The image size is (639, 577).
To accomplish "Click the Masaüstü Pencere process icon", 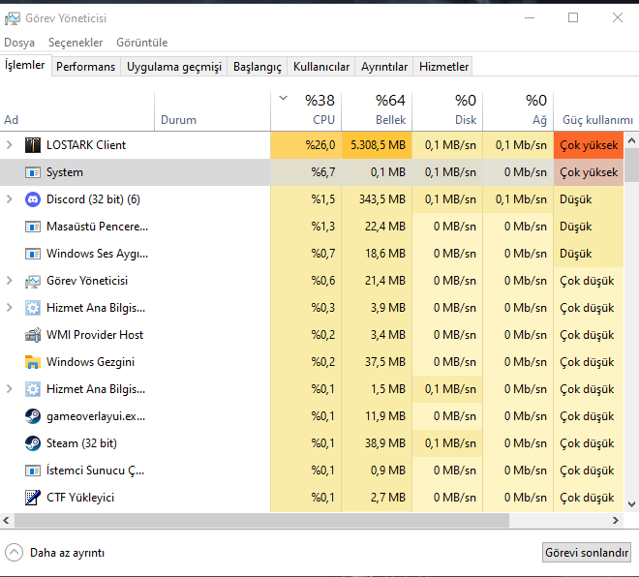I will point(33,227).
